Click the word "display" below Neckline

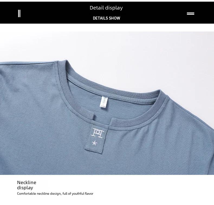(25, 188)
